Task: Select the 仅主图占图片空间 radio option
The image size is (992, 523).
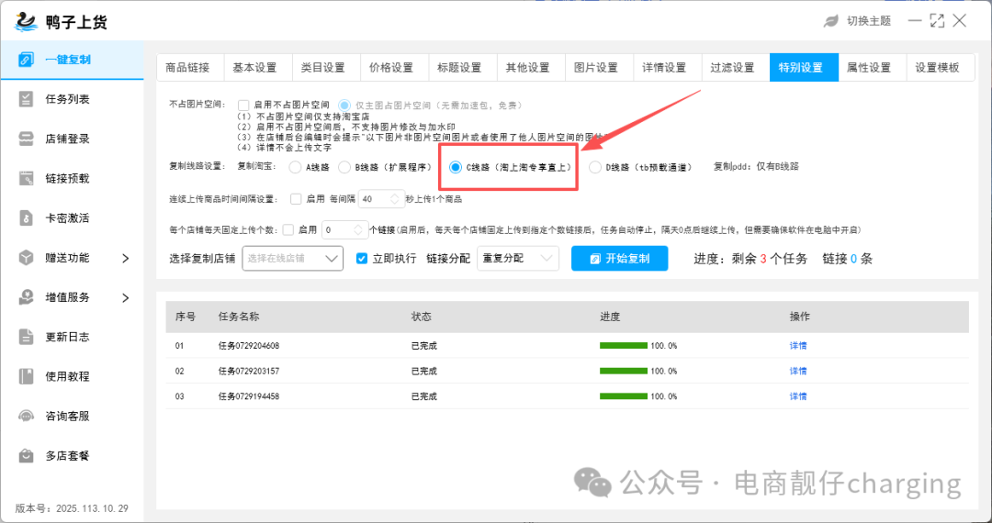Action: [344, 106]
